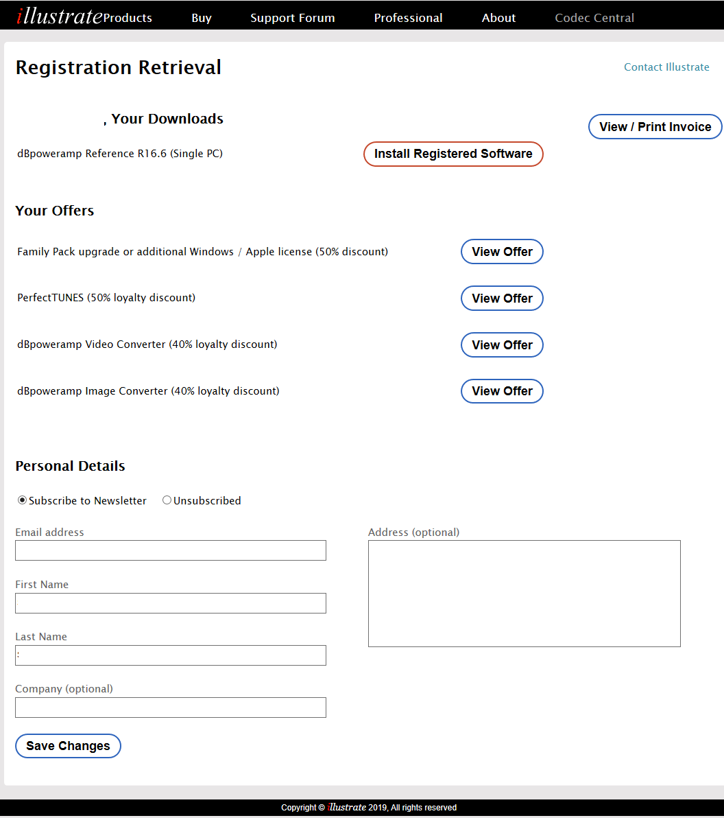
Task: View Offer for Family Pack upgrade
Action: (x=502, y=252)
